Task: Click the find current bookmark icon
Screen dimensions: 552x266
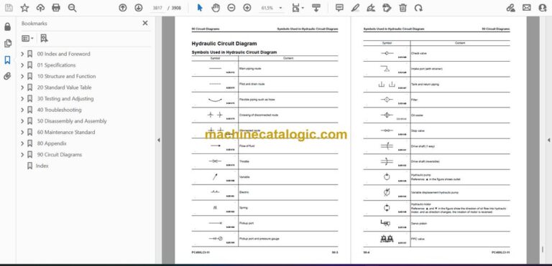Action: point(44,38)
